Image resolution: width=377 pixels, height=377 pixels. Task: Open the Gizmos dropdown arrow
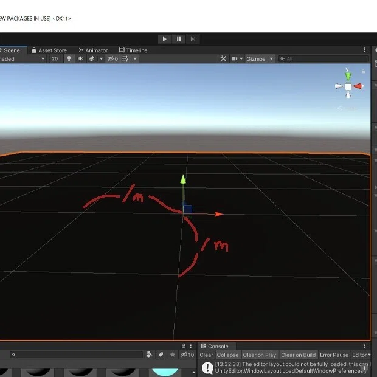coord(271,58)
